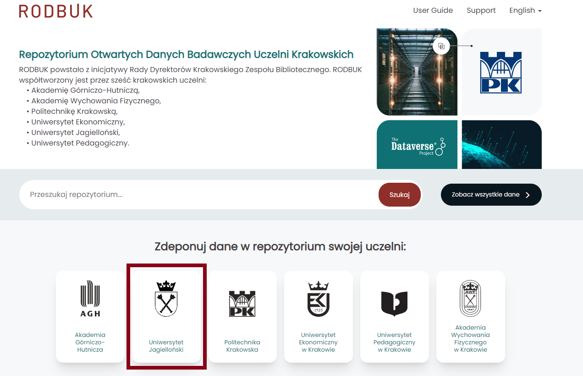Click the large blue PK logo tile
The height and width of the screenshot is (376, 583).
pos(502,72)
